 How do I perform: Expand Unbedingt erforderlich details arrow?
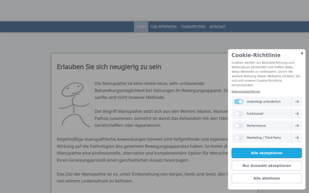coord(297,101)
